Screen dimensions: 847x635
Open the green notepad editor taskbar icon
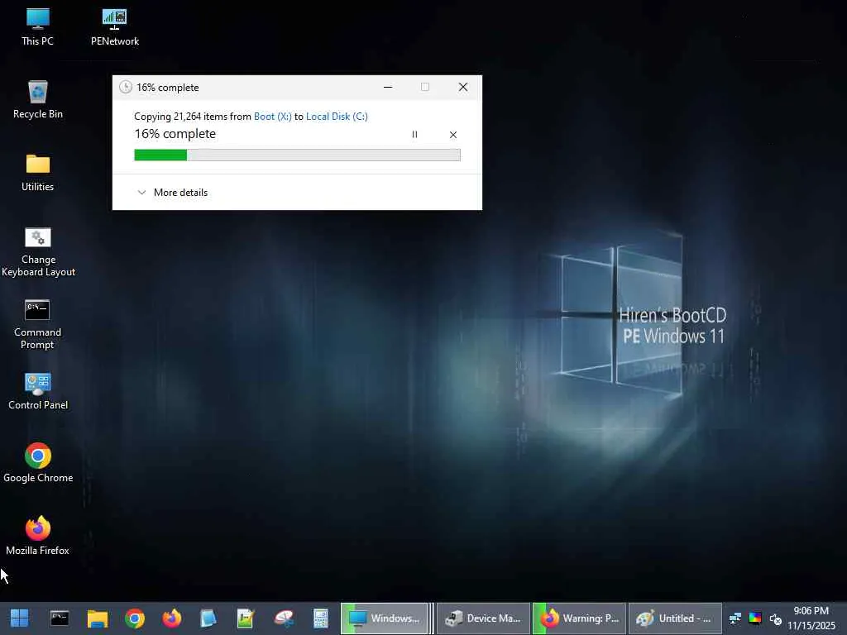point(245,618)
